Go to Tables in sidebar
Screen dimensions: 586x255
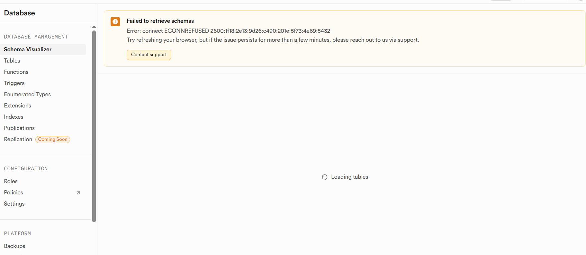tap(12, 61)
